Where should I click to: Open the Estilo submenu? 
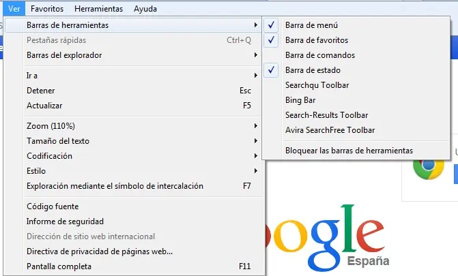[133, 170]
